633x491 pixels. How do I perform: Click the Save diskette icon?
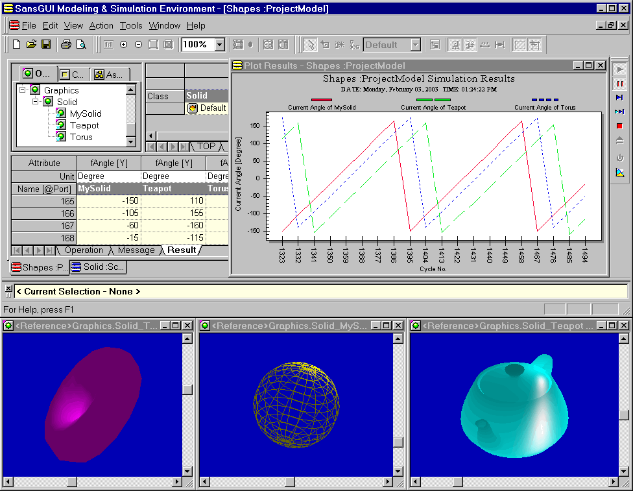[x=46, y=45]
